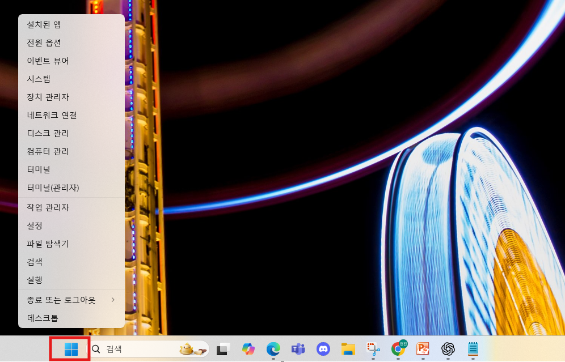565x362 pixels.
Task: Open 설치된 앱 menu entry
Action: pos(44,24)
